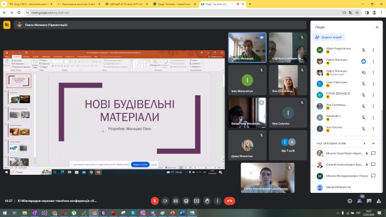Click Яна Сніпівець video tile
Screen dimensions: 386x217
(x=288, y=80)
